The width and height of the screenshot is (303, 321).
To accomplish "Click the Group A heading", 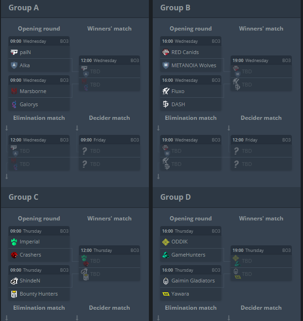I will pos(24,8).
